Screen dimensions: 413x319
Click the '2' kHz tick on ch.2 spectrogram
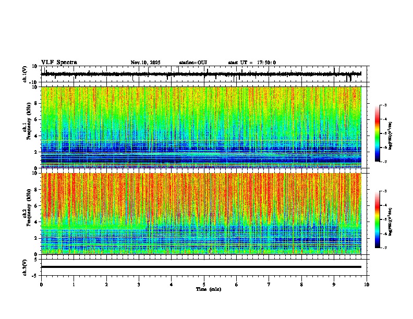coord(36,238)
